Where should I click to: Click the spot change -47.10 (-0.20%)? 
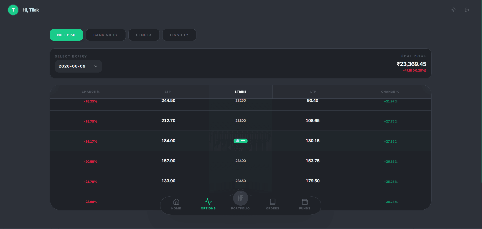pyautogui.click(x=415, y=71)
